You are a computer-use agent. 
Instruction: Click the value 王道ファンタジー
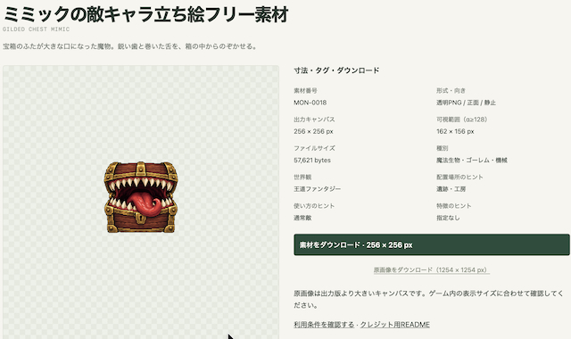point(318,189)
